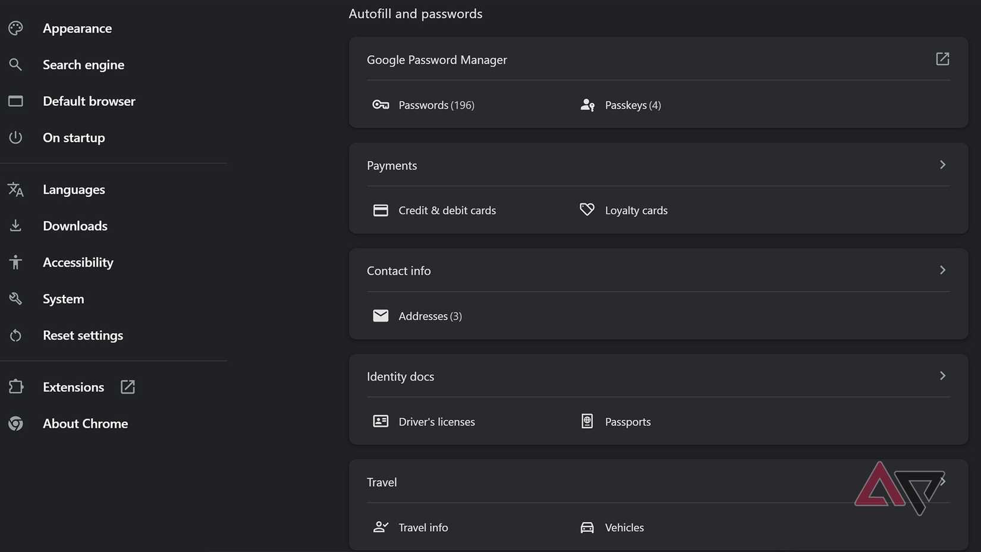Click the Appearance palette icon
The image size is (981, 552).
pyautogui.click(x=16, y=28)
